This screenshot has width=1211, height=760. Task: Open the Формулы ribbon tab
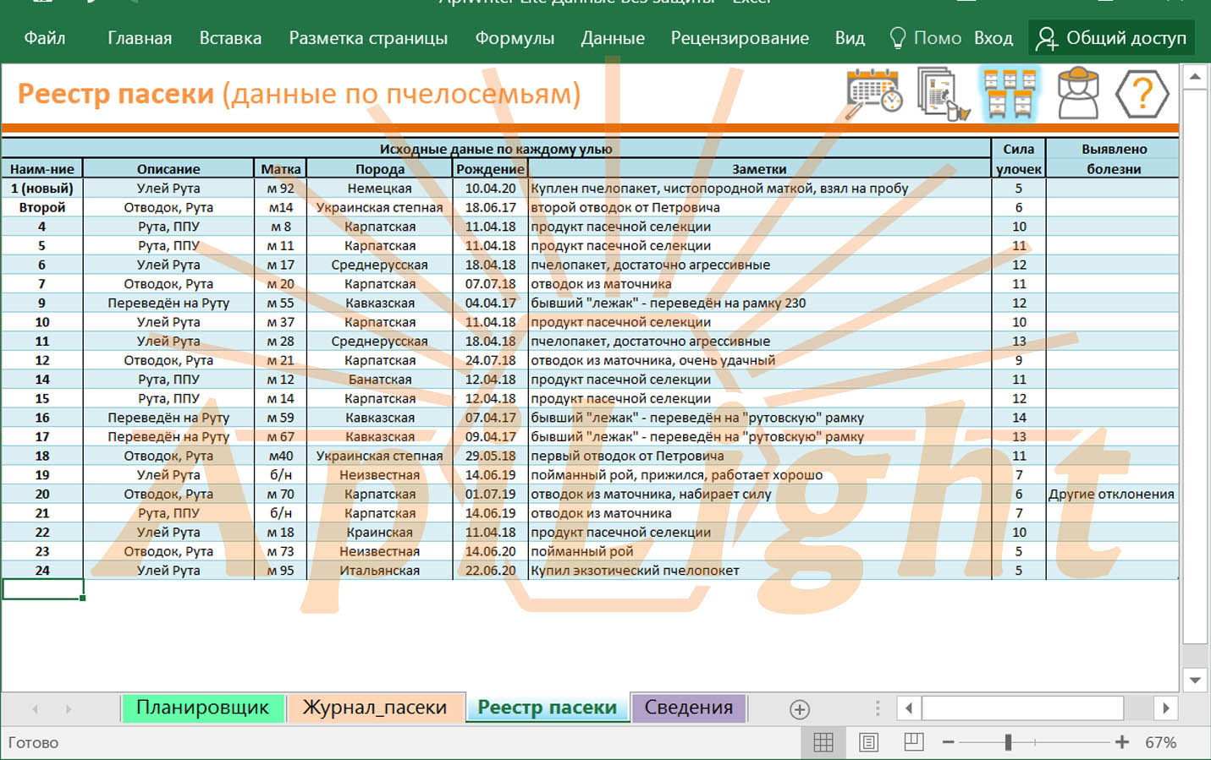pyautogui.click(x=515, y=38)
